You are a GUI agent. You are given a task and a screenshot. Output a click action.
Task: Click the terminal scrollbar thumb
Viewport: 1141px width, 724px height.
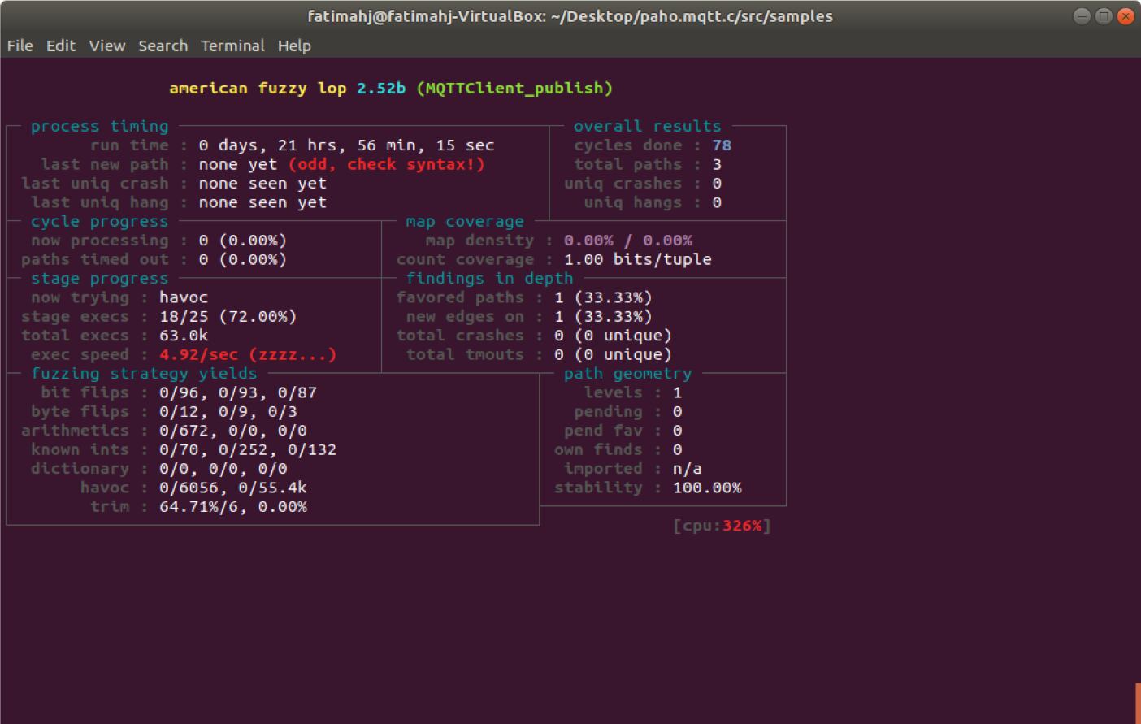tap(1138, 703)
